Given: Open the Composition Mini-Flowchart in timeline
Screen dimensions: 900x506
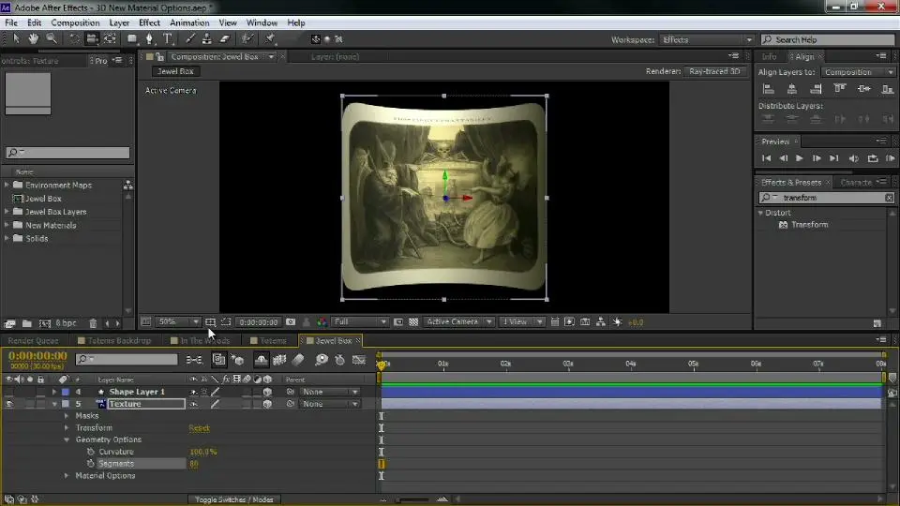Looking at the screenshot, I should (194, 360).
